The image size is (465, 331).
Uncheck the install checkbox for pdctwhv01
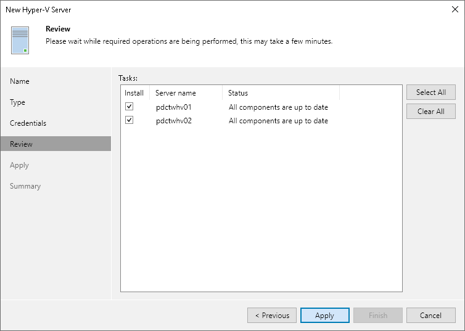[129, 107]
